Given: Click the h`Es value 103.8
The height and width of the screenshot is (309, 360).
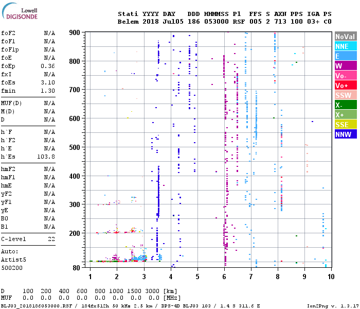Looking at the screenshot, I should coord(46,157).
